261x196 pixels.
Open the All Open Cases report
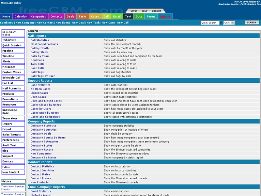tap(40, 89)
